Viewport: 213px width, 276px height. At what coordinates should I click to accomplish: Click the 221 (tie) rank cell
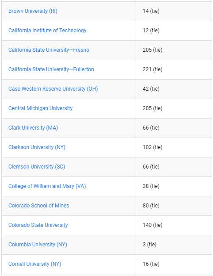point(174,69)
